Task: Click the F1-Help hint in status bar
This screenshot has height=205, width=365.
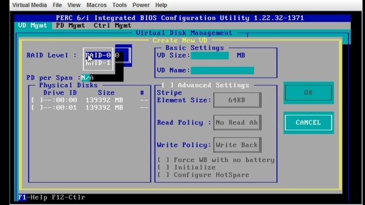Action: [x=33, y=198]
